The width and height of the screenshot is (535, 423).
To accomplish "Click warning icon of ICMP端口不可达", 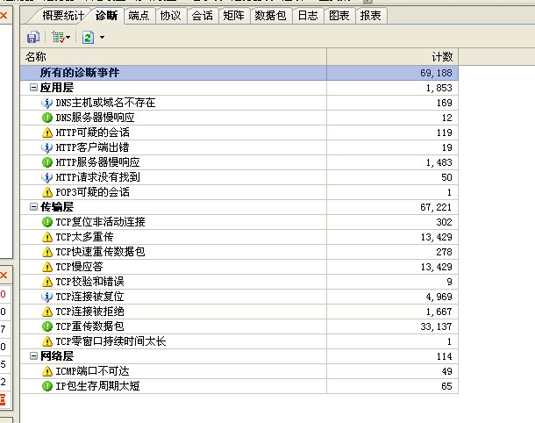I will [x=46, y=371].
